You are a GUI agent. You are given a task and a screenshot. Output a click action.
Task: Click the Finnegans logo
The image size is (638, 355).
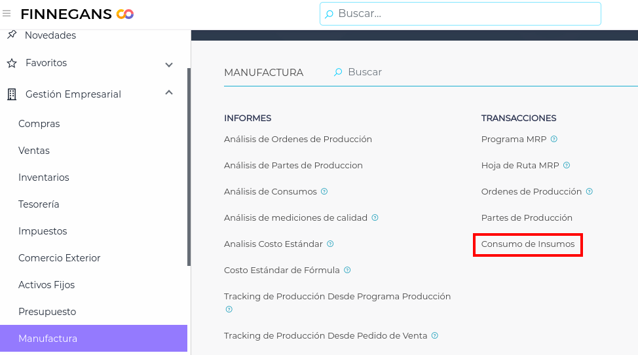point(77,14)
